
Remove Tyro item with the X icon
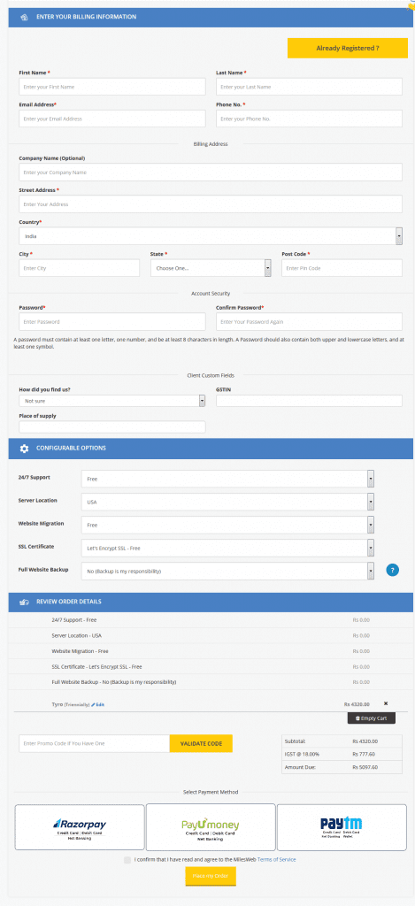pos(386,703)
